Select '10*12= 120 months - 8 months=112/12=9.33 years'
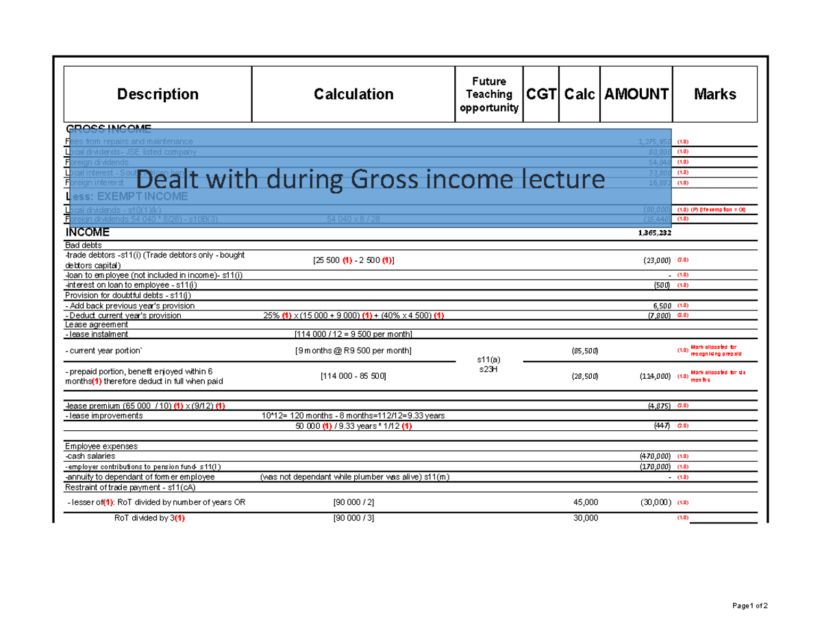Viewport: 822px width, 635px height. [x=353, y=416]
